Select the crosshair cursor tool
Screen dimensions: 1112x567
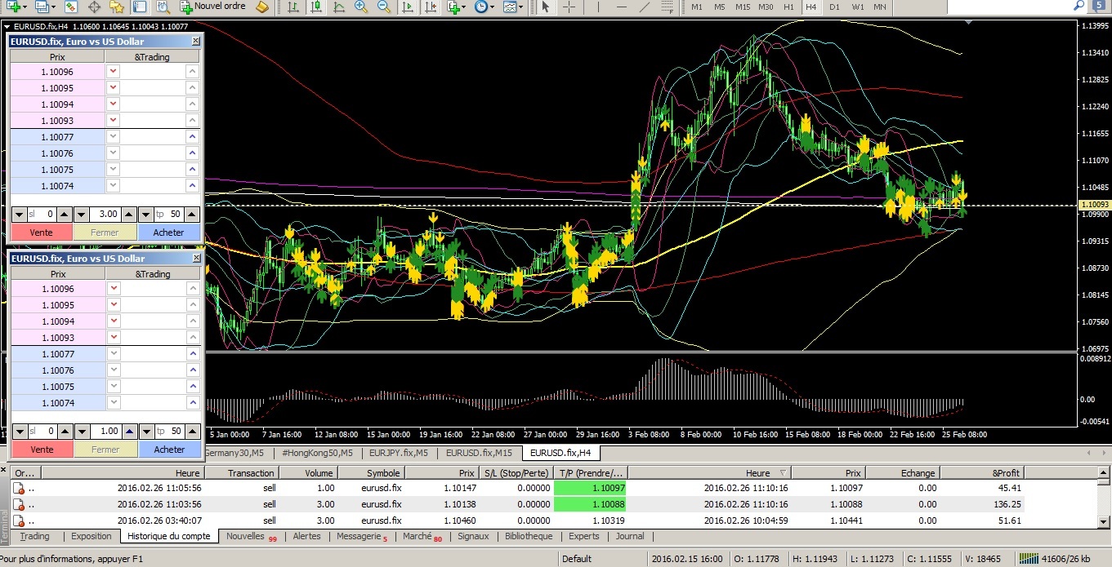(569, 7)
